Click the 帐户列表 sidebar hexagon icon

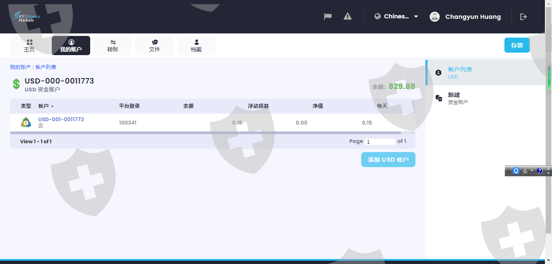click(438, 72)
